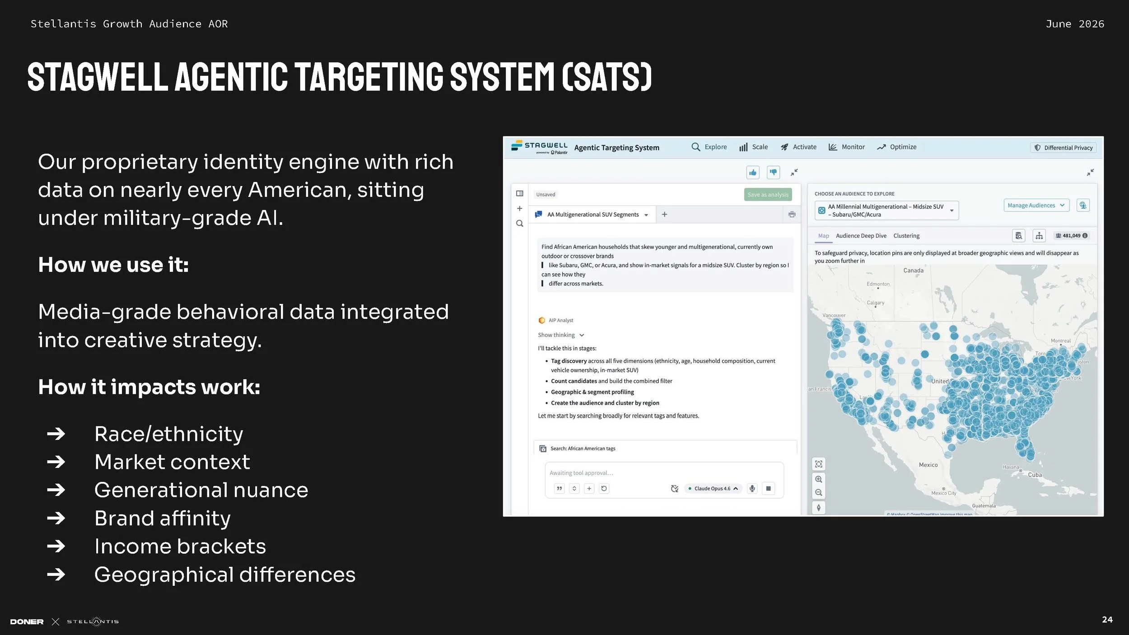The width and height of the screenshot is (1129, 635).
Task: Click the Unsaved status badge
Action: click(546, 195)
